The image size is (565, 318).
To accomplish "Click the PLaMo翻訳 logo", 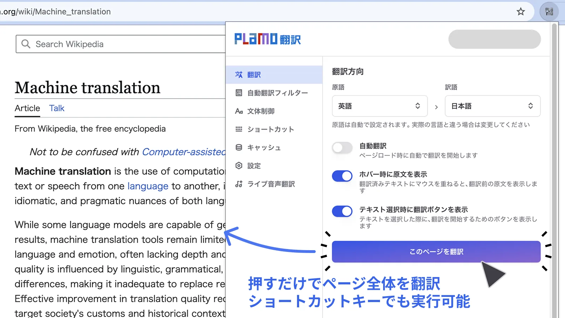I will click(x=268, y=39).
